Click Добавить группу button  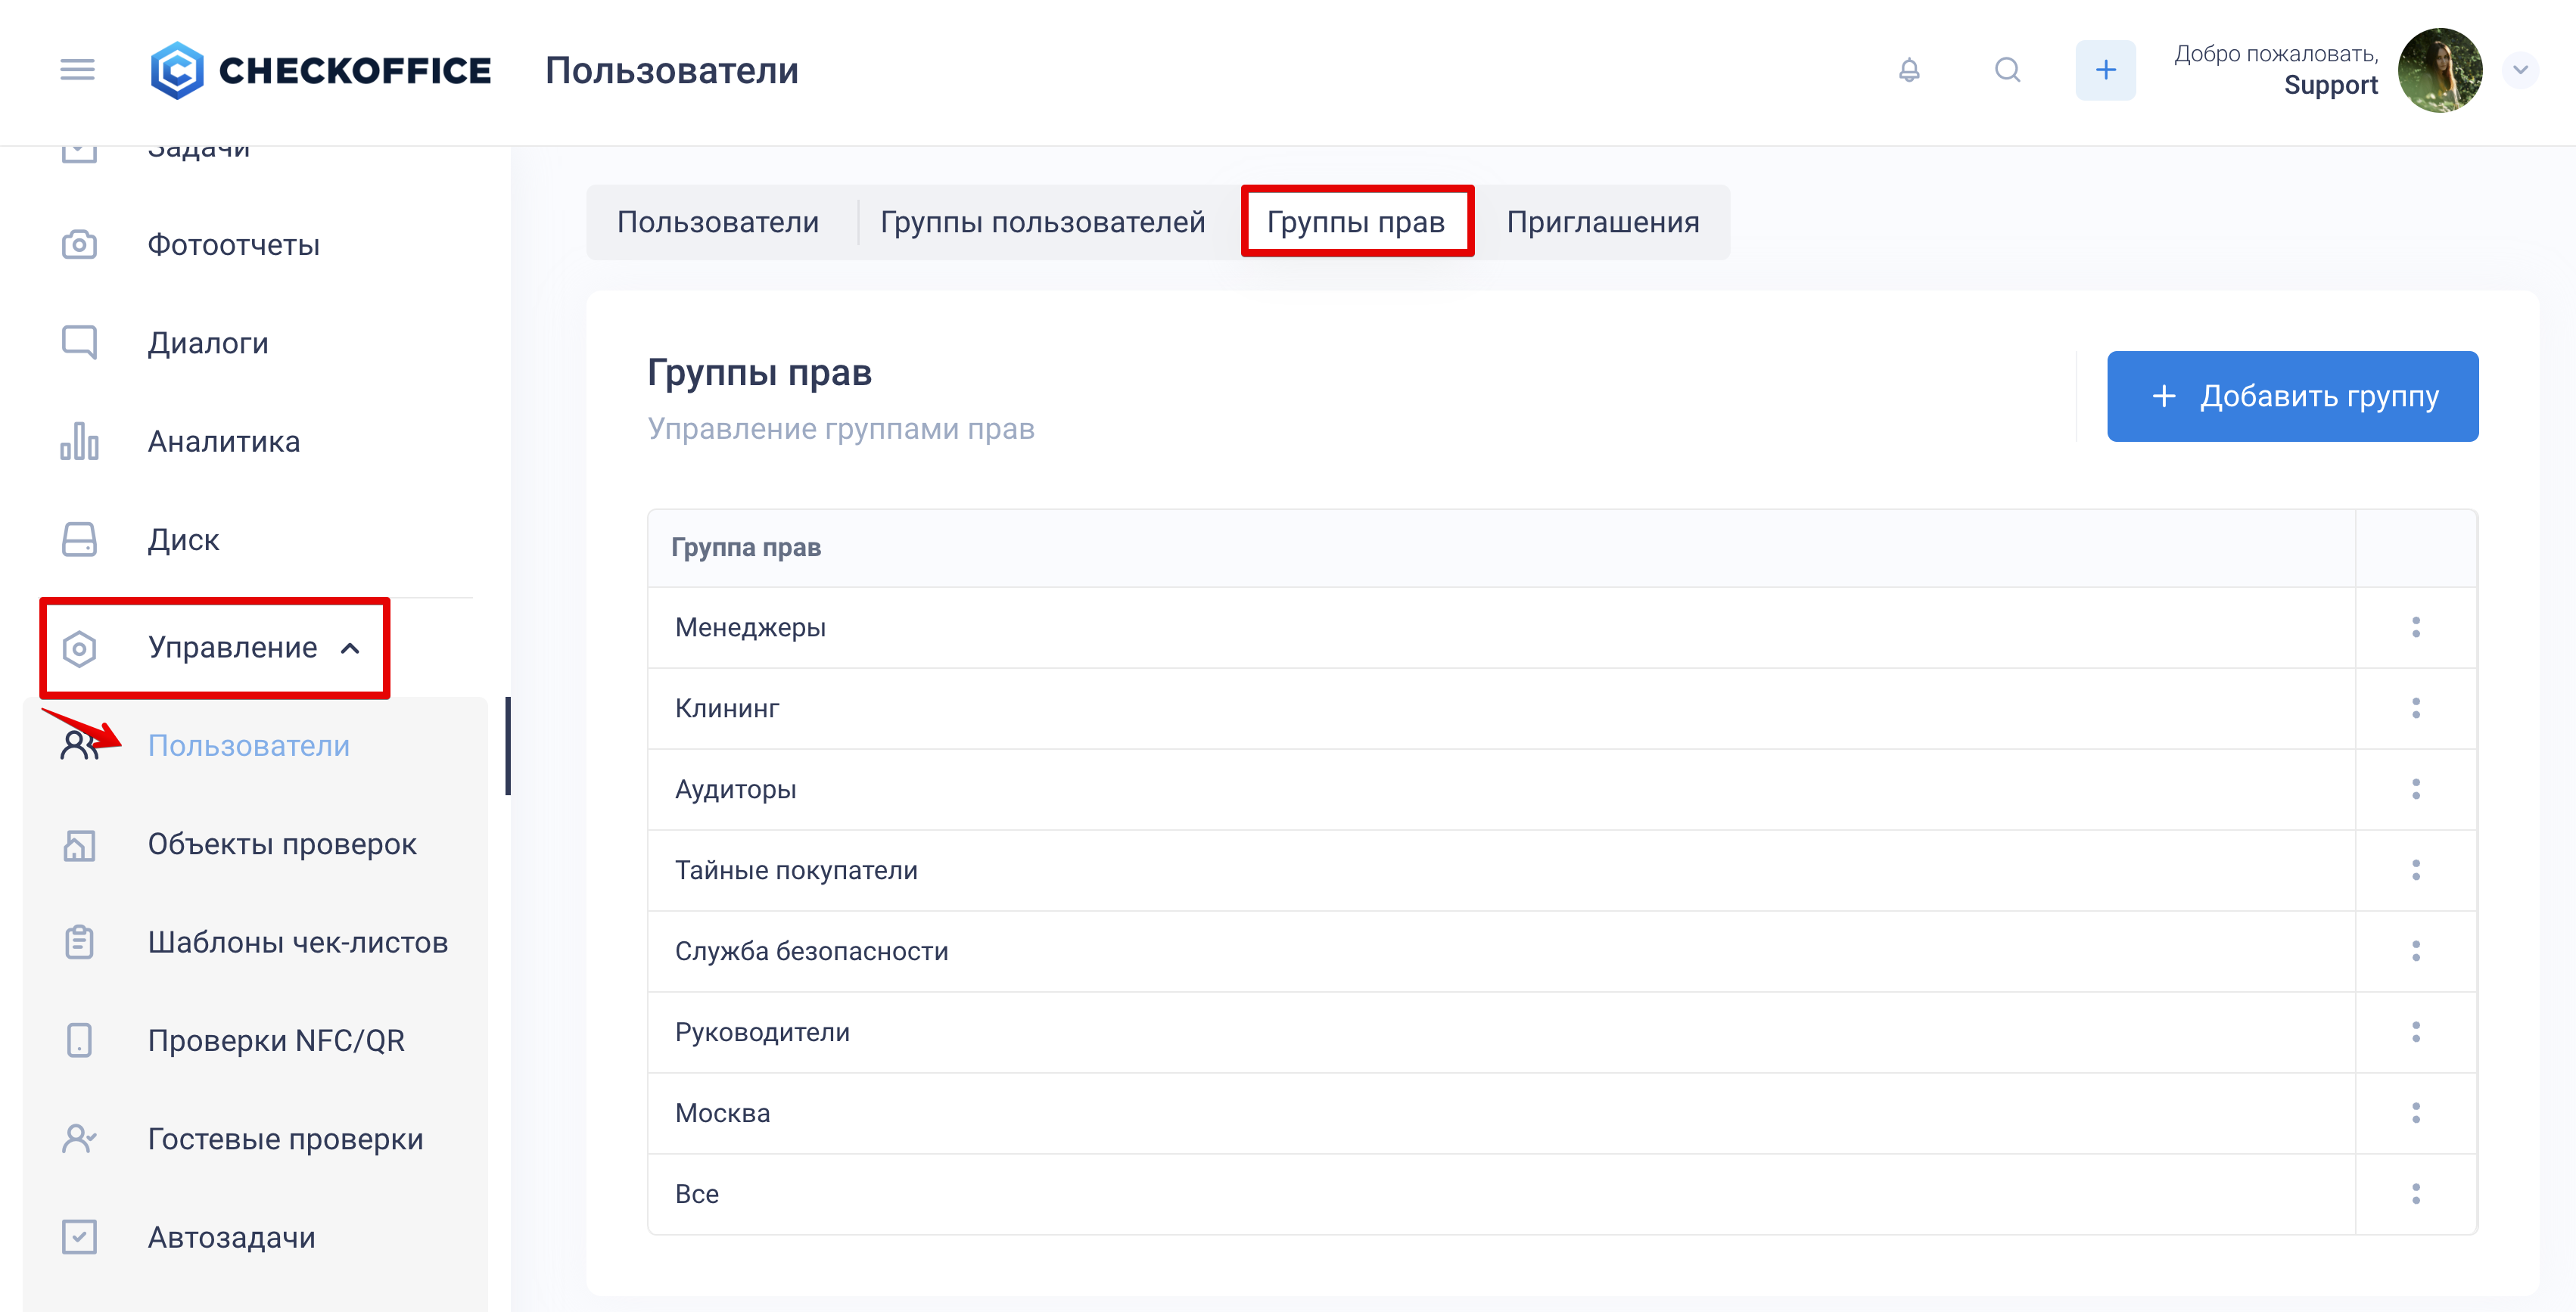2292,396
